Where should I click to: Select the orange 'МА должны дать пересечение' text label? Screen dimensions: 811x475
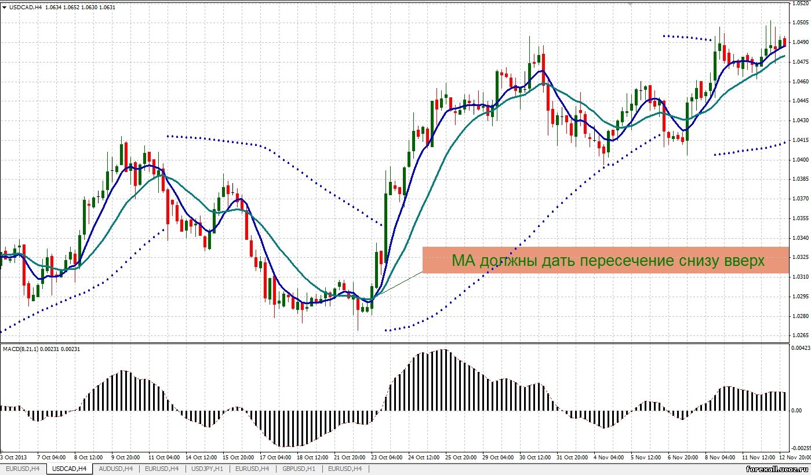(608, 261)
